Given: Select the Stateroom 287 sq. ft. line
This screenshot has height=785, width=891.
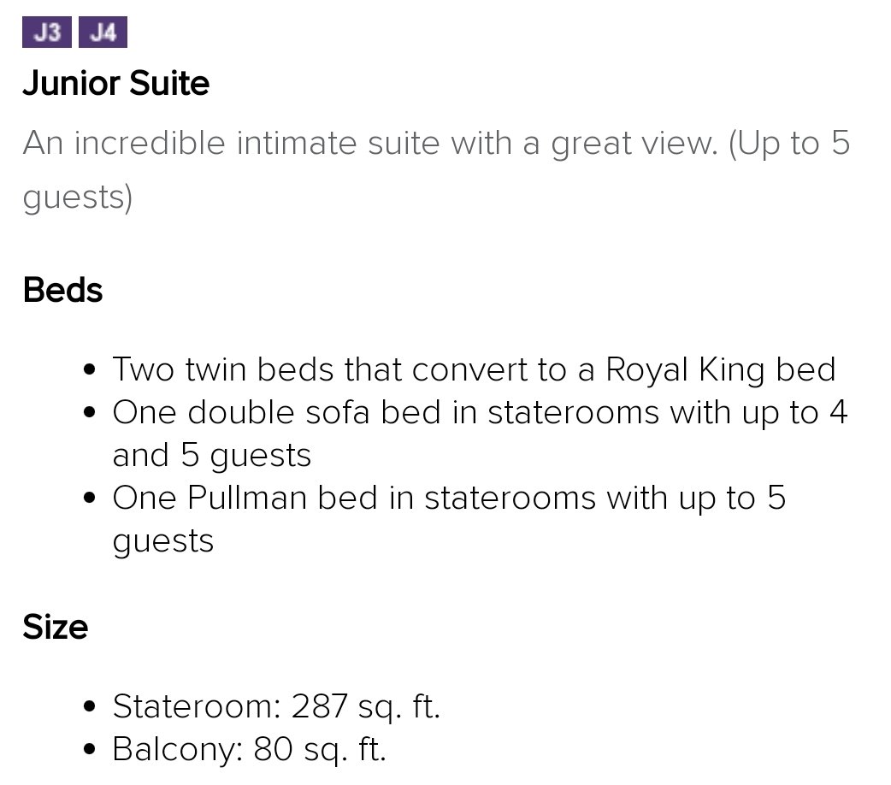Looking at the screenshot, I should [x=276, y=706].
